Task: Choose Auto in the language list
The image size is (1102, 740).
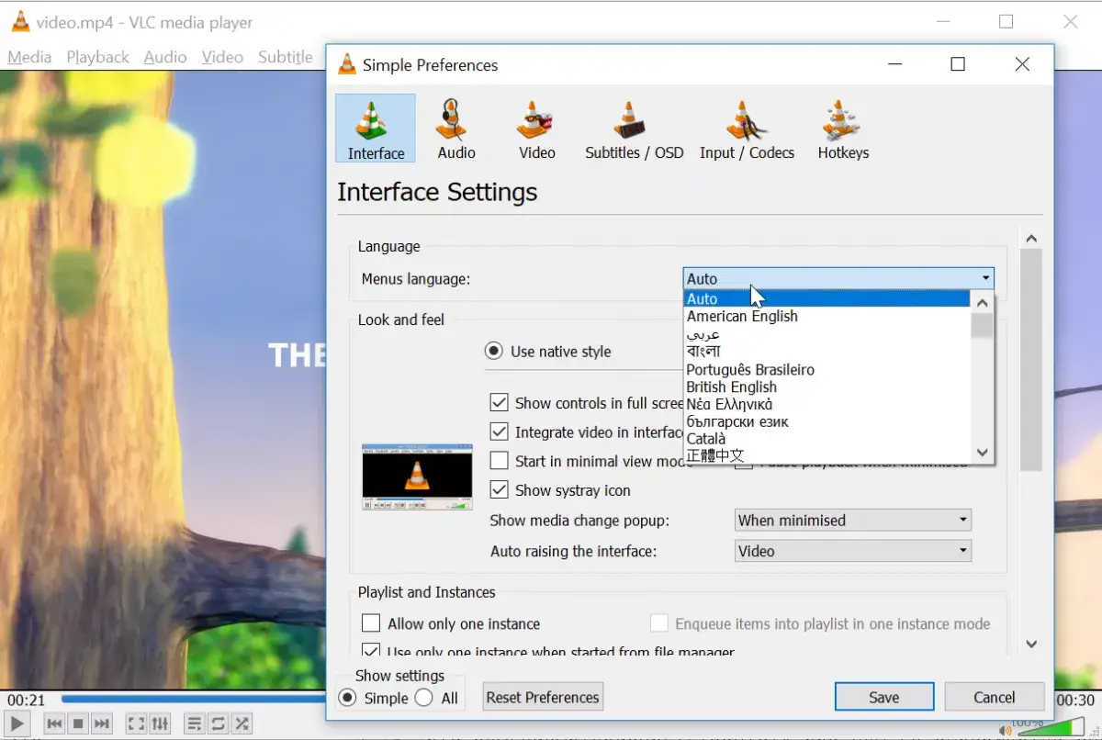Action: 826,298
